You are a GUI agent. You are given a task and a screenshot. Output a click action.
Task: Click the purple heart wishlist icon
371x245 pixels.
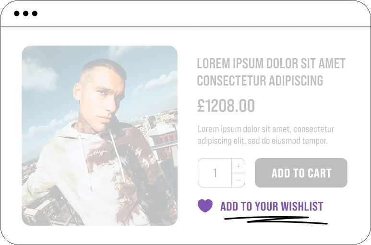pos(205,206)
